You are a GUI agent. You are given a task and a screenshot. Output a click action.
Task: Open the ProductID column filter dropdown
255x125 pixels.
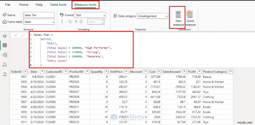(87, 72)
